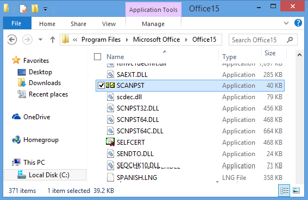
Task: Open OneDrive in navigation pane
Action: coord(37,117)
